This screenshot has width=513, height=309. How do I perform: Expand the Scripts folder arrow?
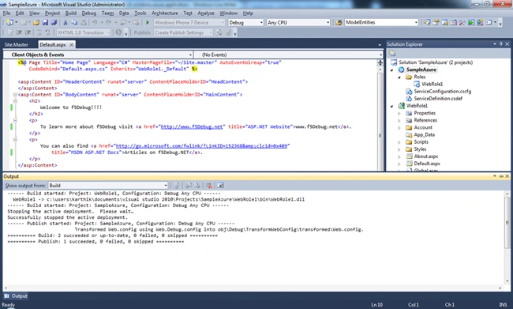[399, 142]
